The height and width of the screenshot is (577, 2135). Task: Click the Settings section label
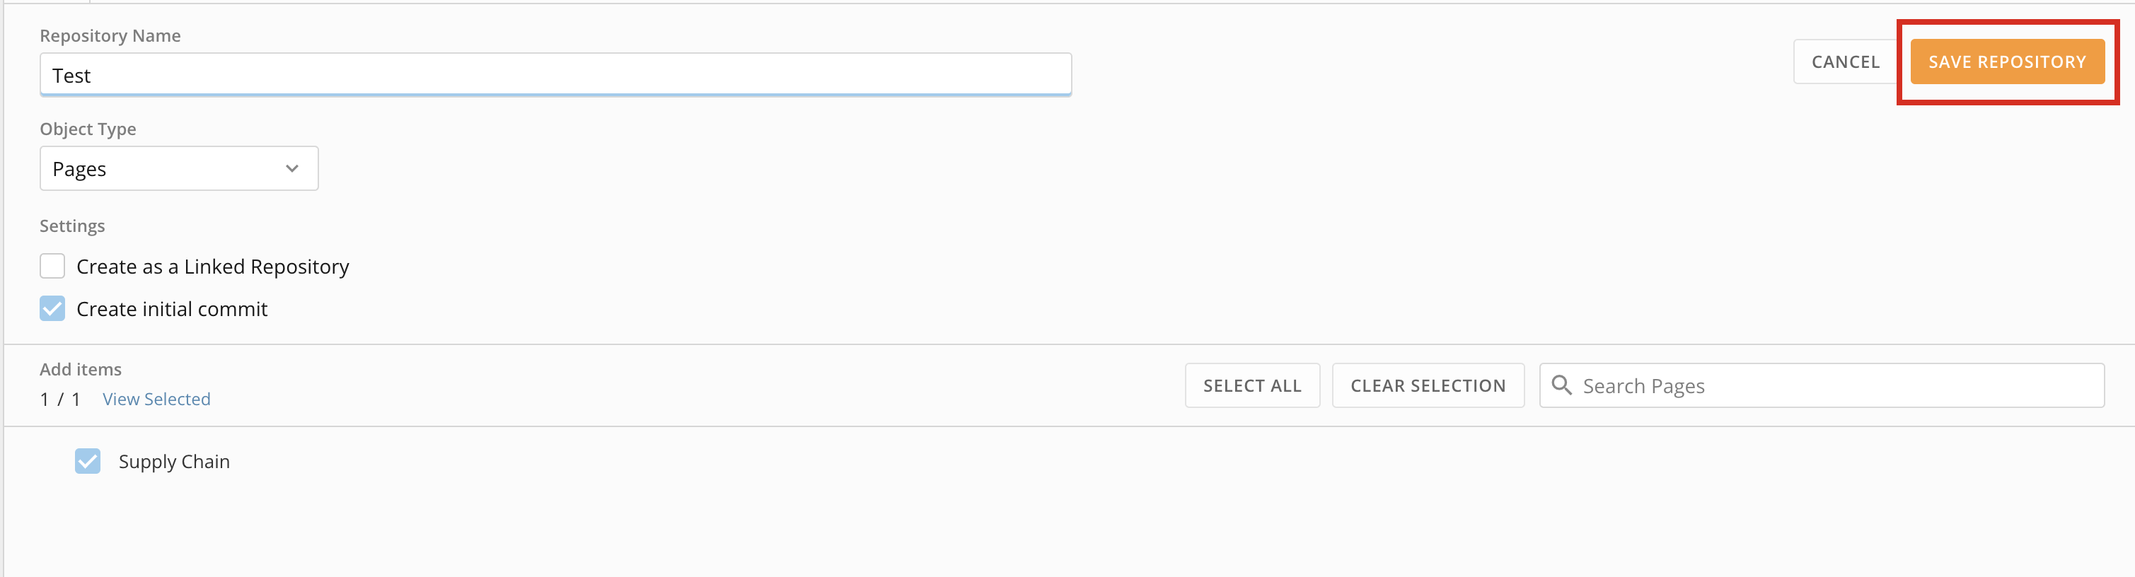pyautogui.click(x=72, y=225)
